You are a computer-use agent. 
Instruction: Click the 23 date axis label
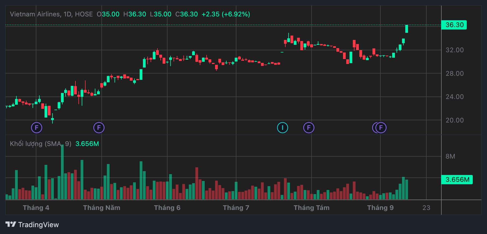pyautogui.click(x=426, y=208)
